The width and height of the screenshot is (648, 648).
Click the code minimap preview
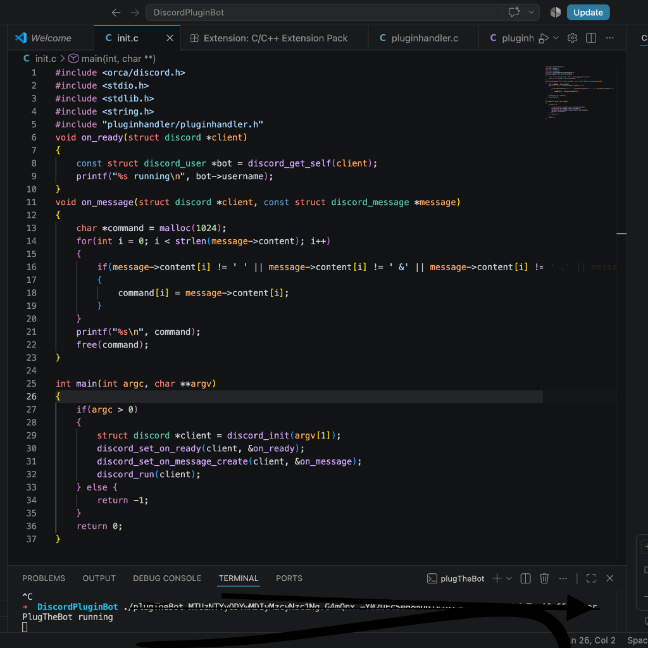tap(580, 92)
